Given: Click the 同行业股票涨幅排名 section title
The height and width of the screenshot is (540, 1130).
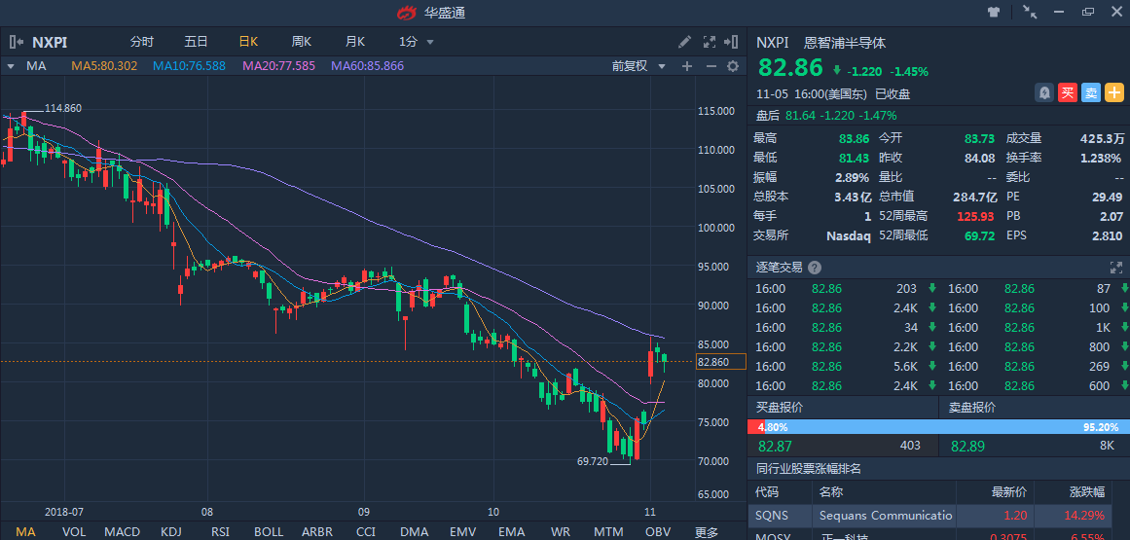Looking at the screenshot, I should click(x=809, y=469).
